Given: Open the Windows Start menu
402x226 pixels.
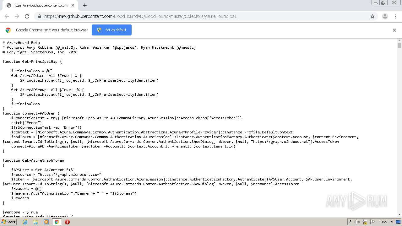Looking at the screenshot, I should point(9,222).
